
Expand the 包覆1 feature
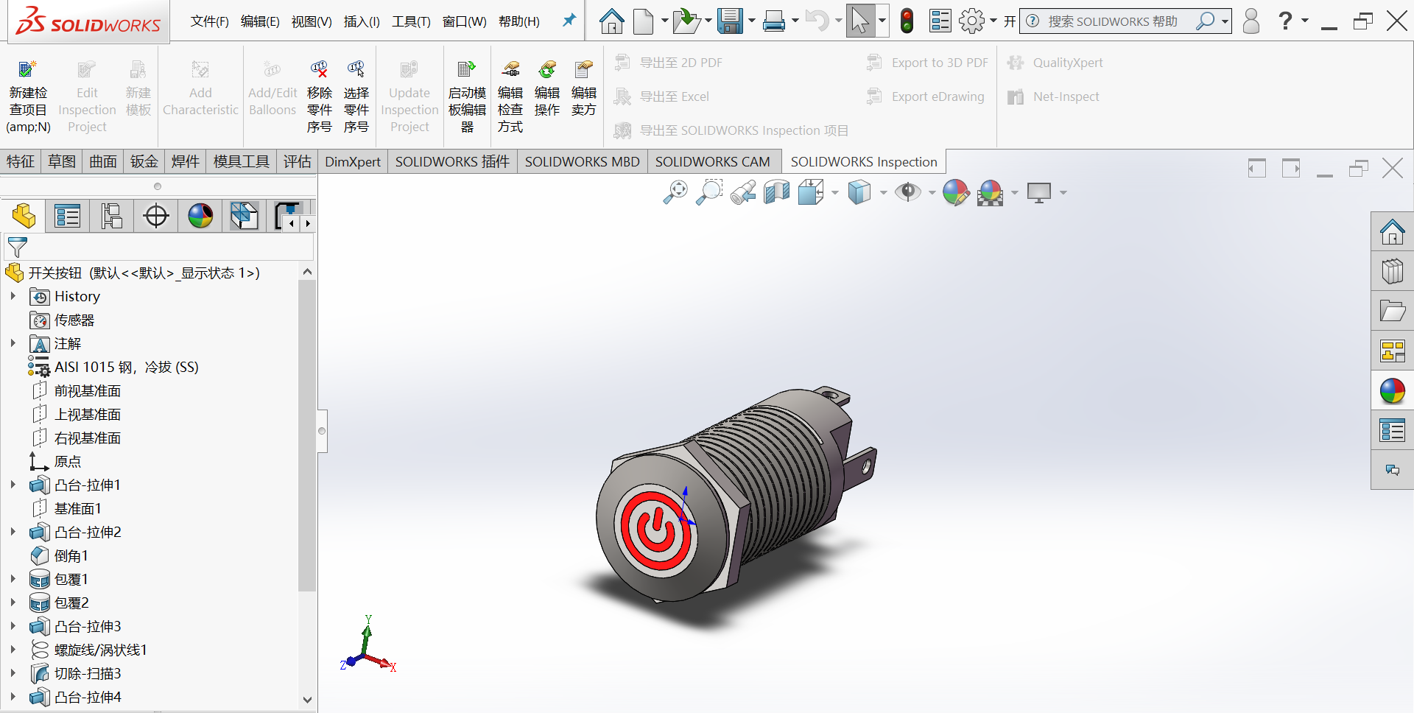pos(13,579)
